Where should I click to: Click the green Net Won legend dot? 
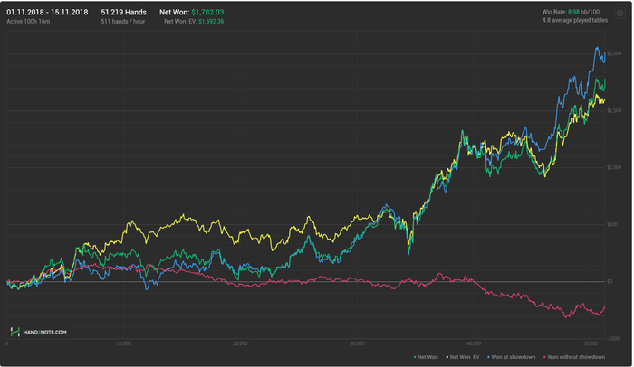pyautogui.click(x=414, y=357)
